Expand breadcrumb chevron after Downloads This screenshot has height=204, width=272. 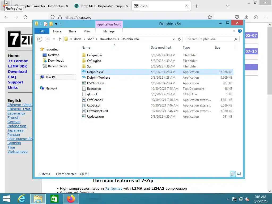pyautogui.click(x=119, y=39)
